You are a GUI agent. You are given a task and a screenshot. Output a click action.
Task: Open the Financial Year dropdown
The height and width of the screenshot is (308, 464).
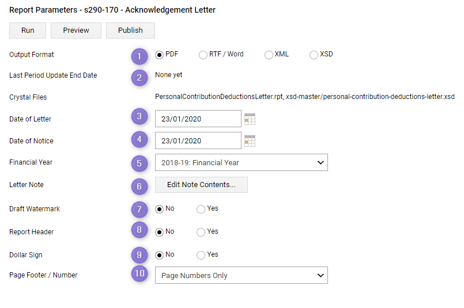[241, 162]
